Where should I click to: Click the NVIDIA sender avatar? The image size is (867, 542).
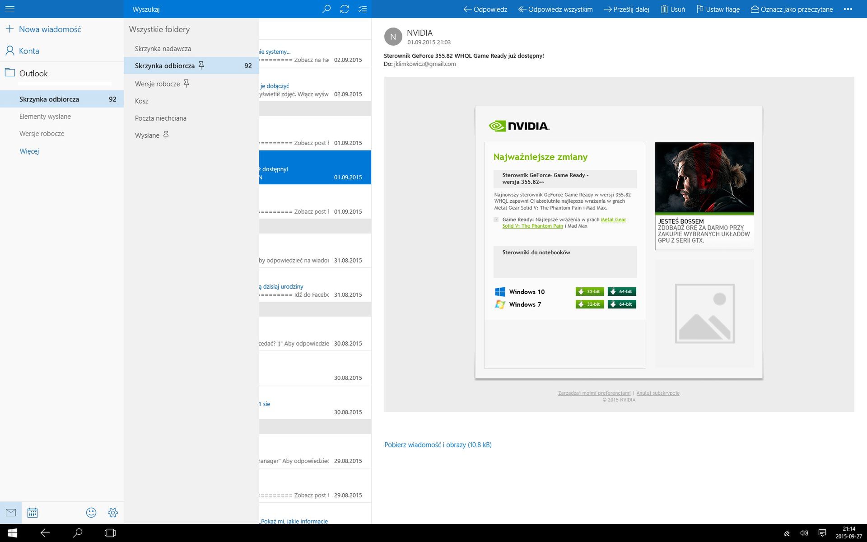click(393, 37)
